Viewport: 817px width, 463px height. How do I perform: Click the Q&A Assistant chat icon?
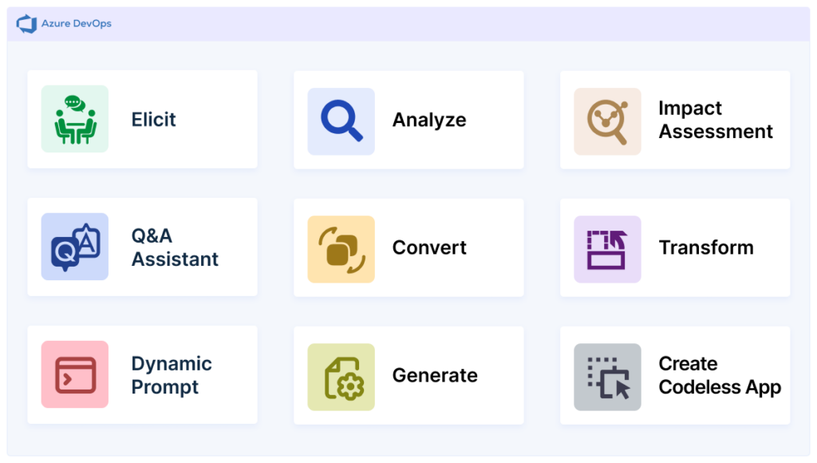(x=74, y=247)
